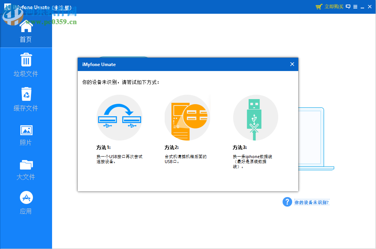
Task: Open the feedback chat bubble icon in titlebar
Action: click(348, 6)
